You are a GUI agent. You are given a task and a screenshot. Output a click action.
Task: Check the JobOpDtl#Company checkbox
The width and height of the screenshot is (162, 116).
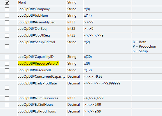point(7,9)
